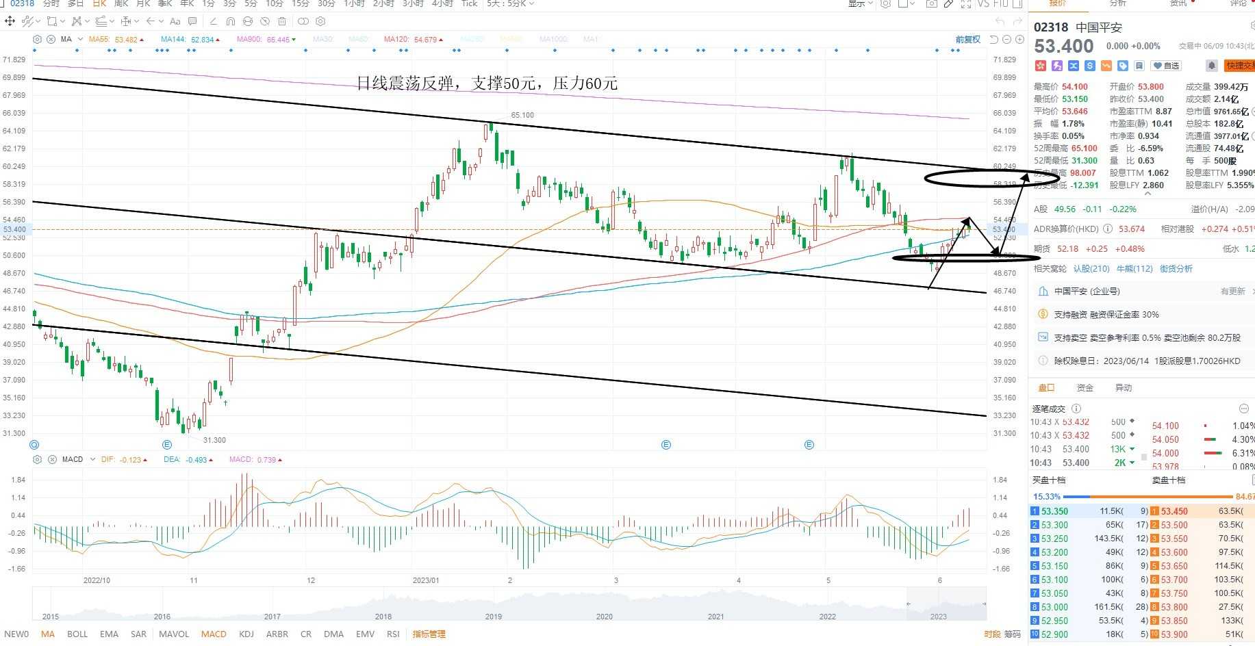Open the MA indicator settings gear
Image resolution: width=1255 pixels, height=646 pixels.
click(37, 39)
